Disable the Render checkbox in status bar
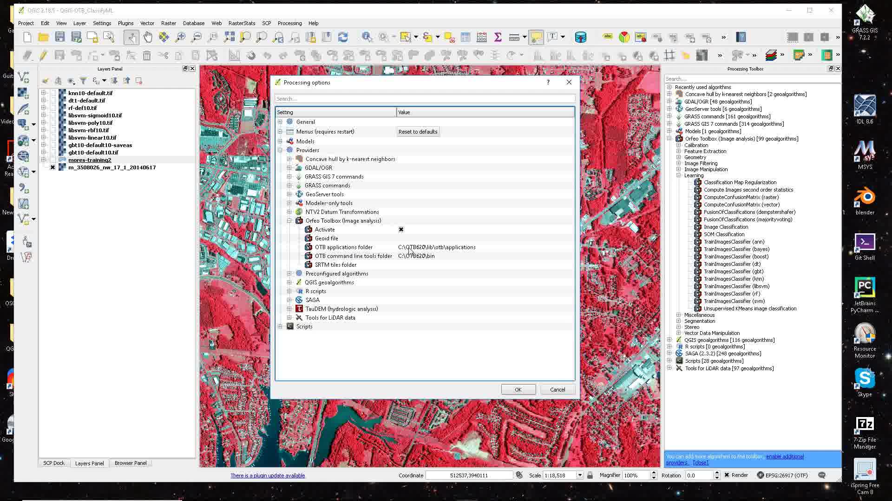Image resolution: width=892 pixels, height=501 pixels. [x=726, y=475]
